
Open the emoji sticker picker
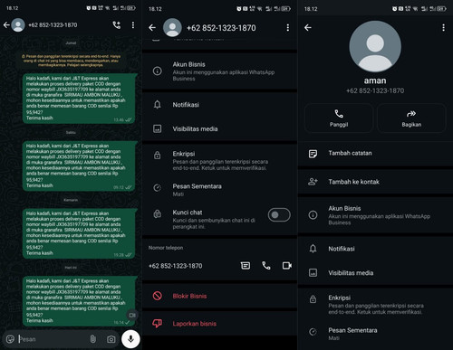(10, 339)
